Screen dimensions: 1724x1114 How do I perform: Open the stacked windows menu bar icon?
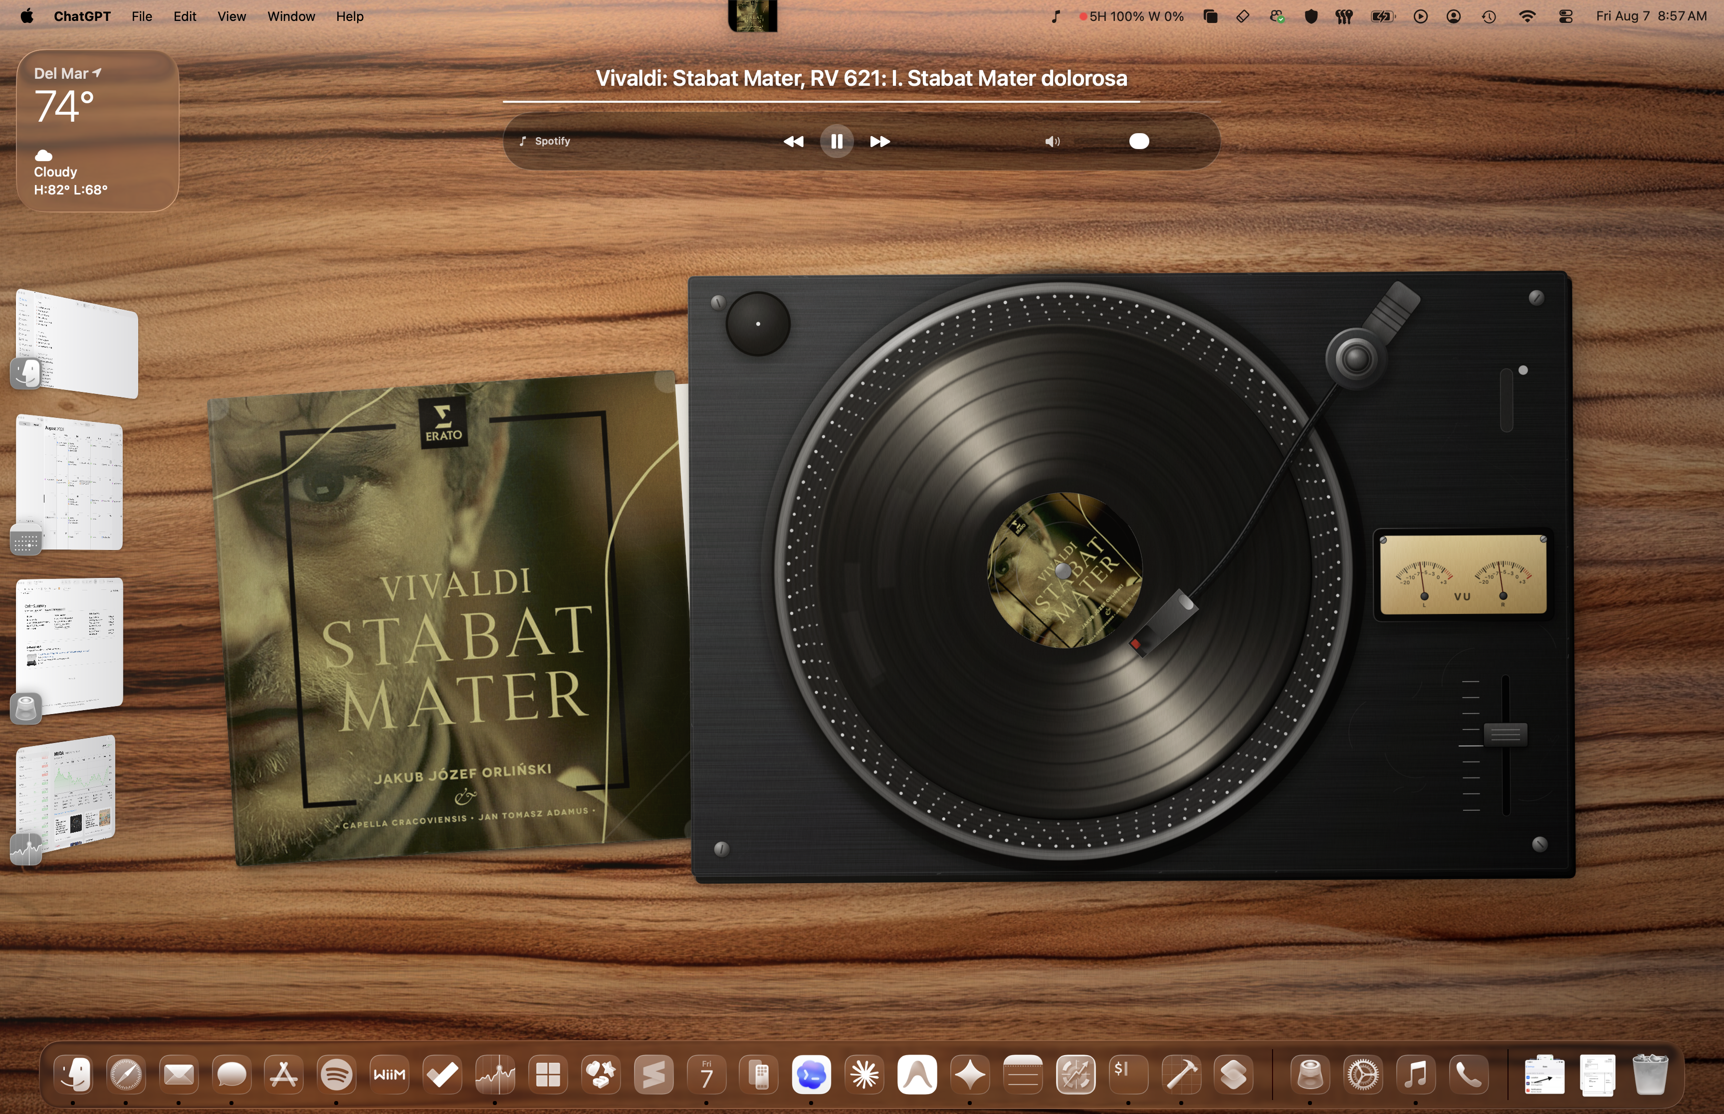coord(1210,16)
